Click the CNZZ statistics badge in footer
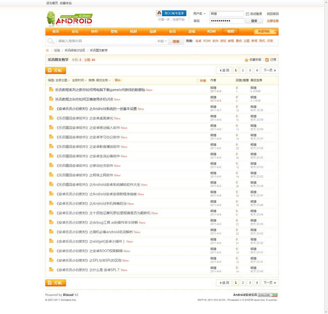Viewport: 328px width, 314px height. 268,295
